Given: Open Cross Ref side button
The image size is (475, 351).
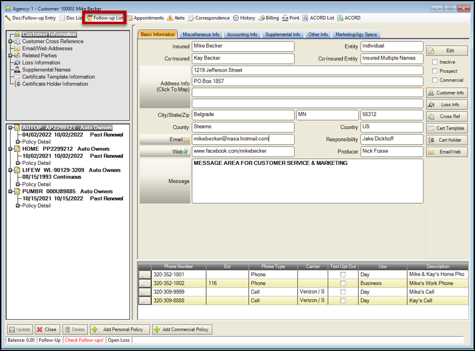Looking at the screenshot, I should pos(447,116).
